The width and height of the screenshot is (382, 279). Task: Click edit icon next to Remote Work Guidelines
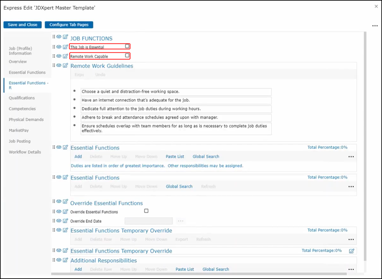(65, 65)
